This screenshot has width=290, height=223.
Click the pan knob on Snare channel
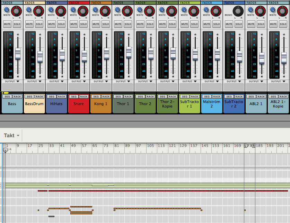(x=83, y=11)
